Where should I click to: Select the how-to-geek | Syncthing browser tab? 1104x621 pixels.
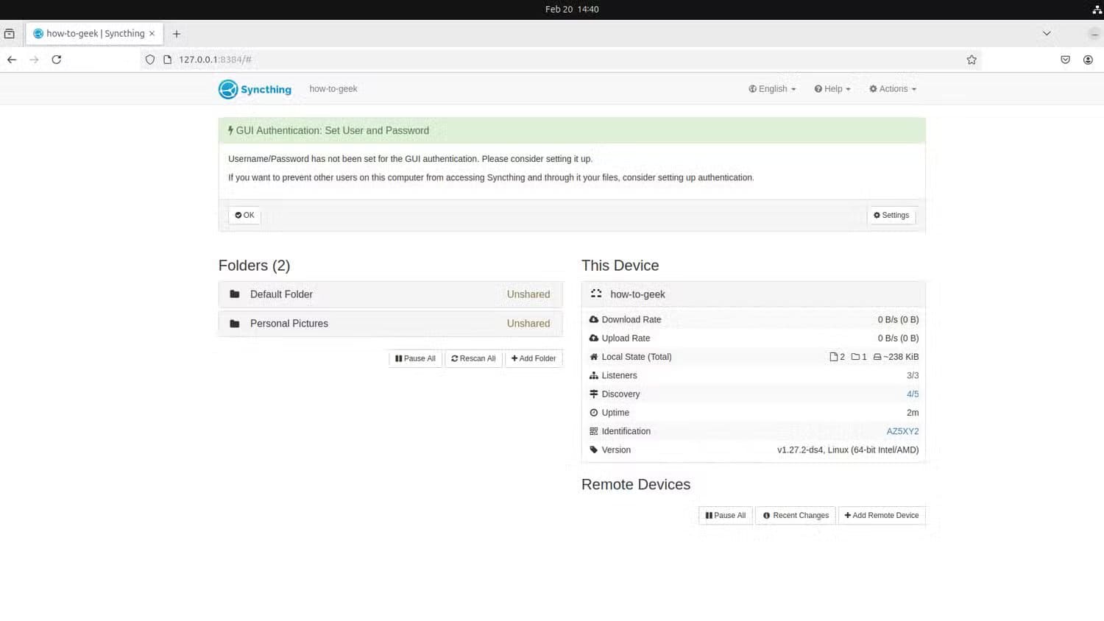coord(94,34)
